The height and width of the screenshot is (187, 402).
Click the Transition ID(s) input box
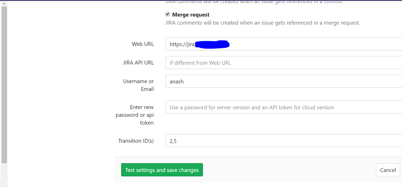point(259,141)
